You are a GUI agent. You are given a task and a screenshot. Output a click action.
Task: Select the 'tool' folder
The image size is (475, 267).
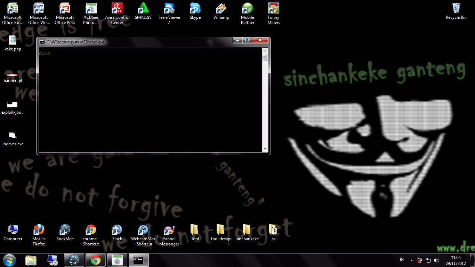click(x=195, y=233)
